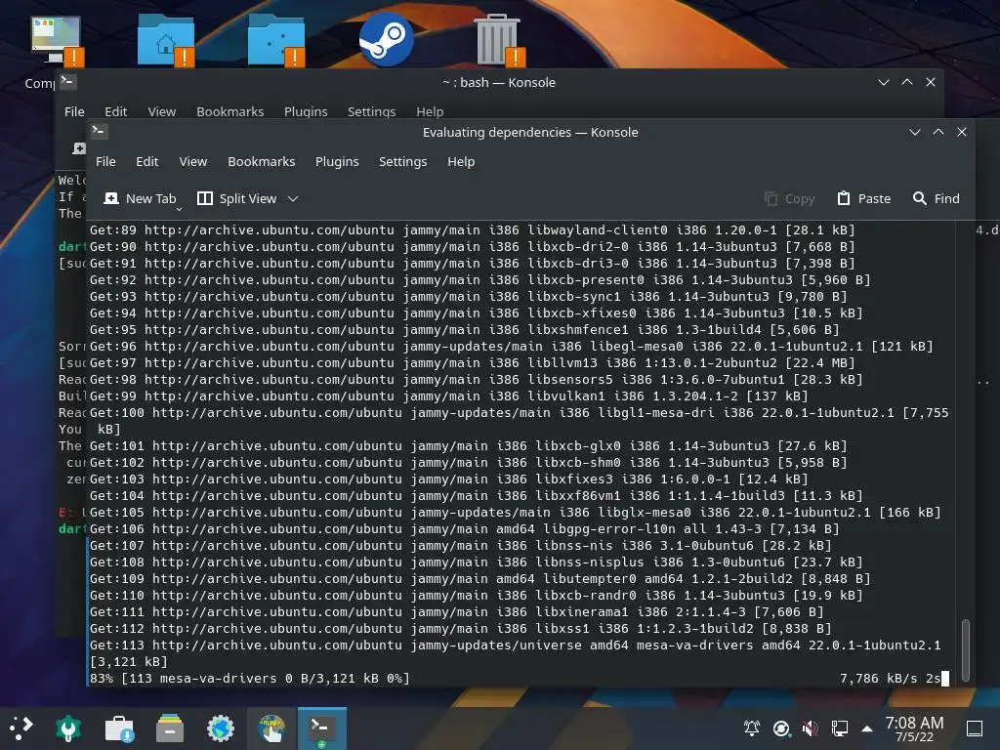This screenshot has height=750, width=1000.
Task: Click the updates tray icon
Action: [781, 728]
